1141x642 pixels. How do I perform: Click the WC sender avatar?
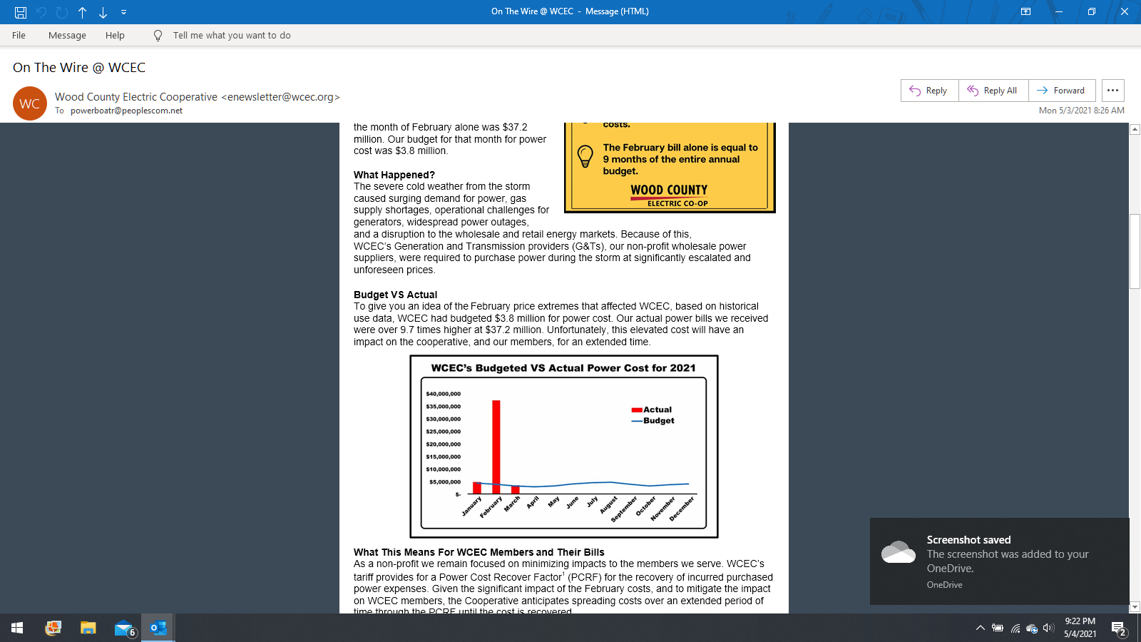30,103
